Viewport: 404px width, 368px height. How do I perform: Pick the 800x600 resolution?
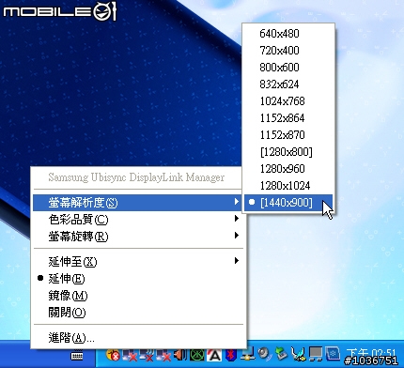(288, 68)
